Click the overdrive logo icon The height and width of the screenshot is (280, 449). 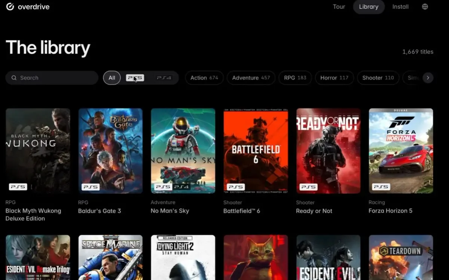click(10, 6)
